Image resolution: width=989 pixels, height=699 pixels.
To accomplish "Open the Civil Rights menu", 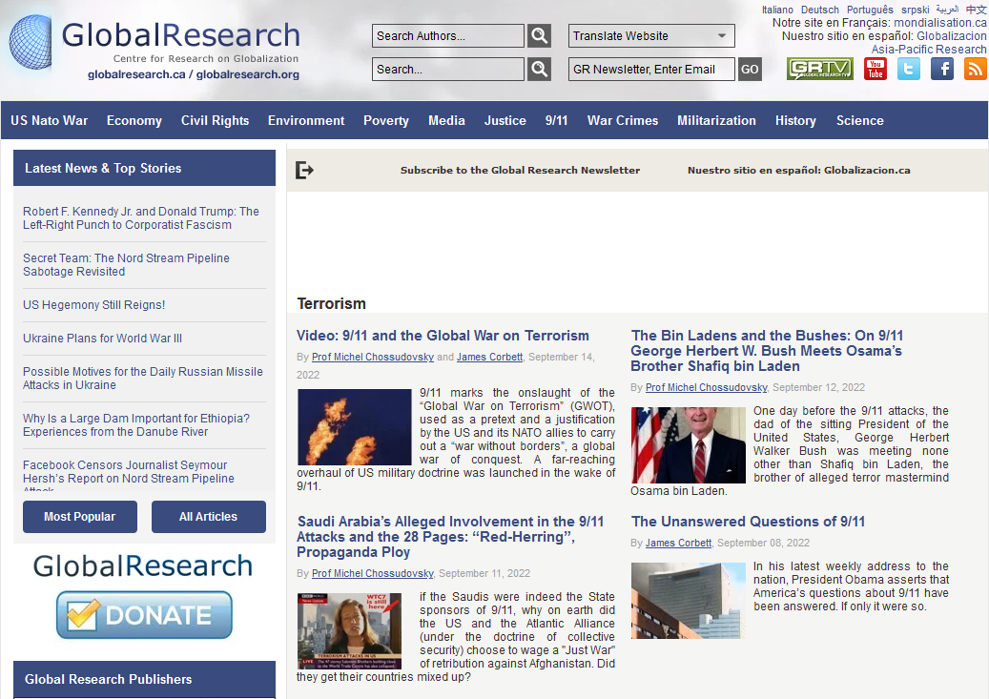I will tap(216, 120).
